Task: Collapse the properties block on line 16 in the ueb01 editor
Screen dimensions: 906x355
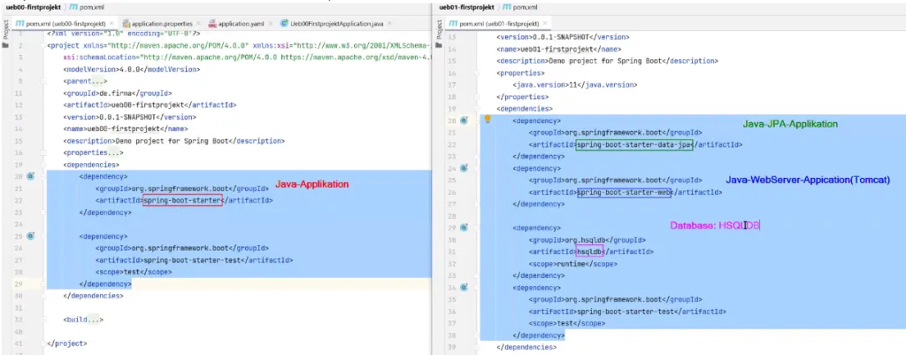Action: [476, 73]
